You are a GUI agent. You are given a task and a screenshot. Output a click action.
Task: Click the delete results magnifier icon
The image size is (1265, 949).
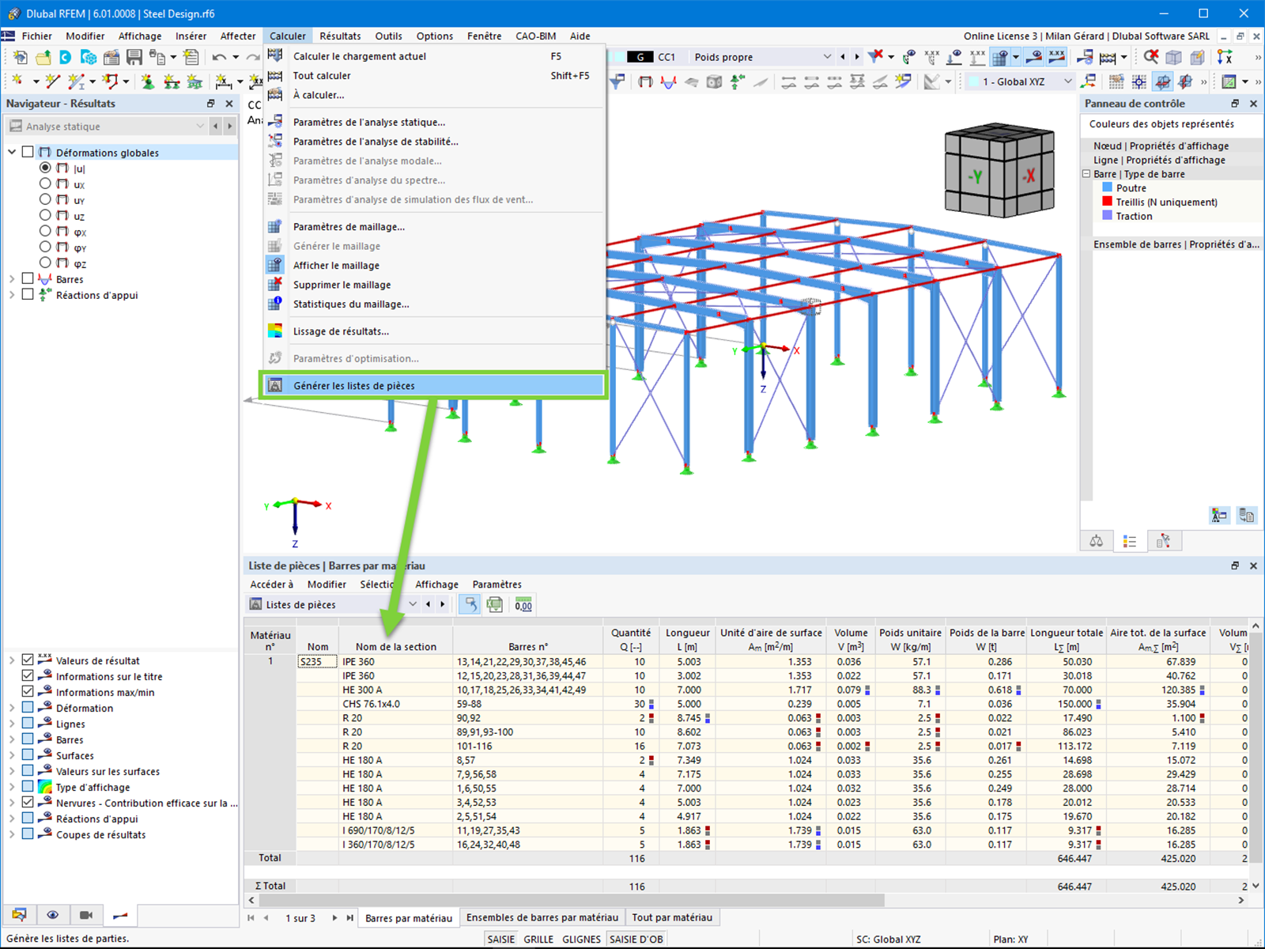[x=1151, y=57]
